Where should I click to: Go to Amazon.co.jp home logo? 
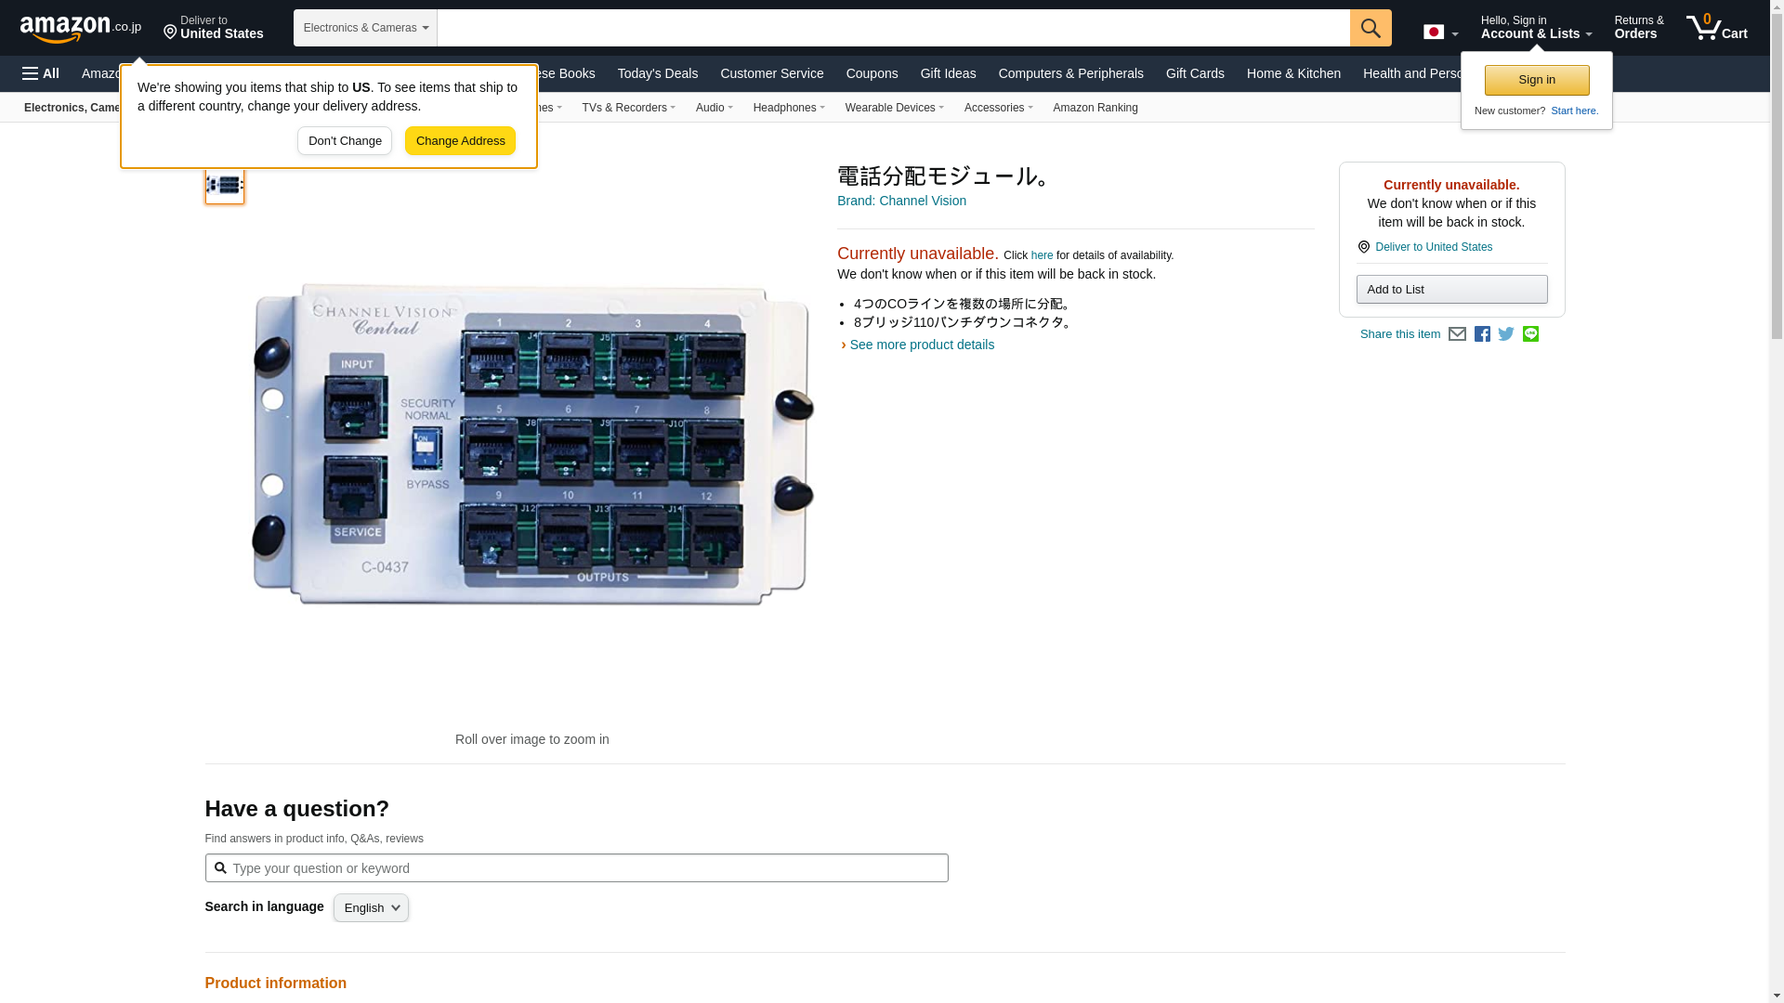coord(81,28)
